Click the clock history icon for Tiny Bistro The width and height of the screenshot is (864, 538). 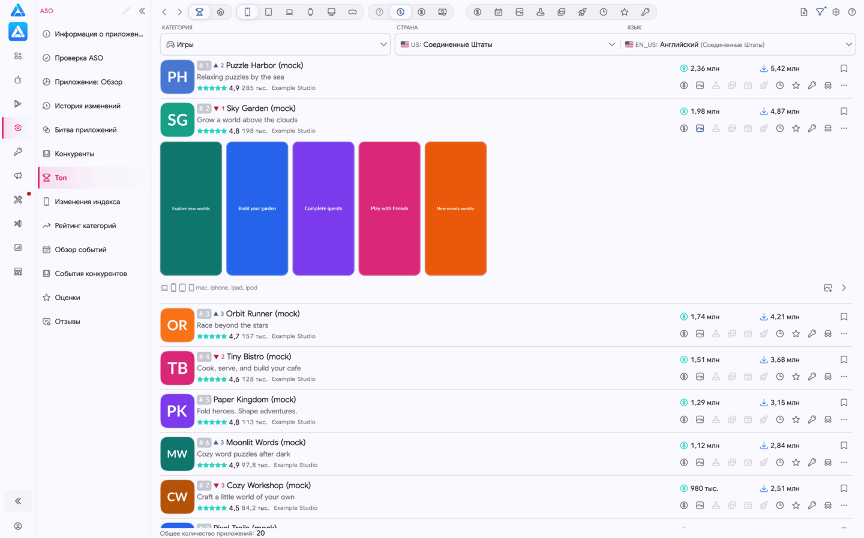780,377
